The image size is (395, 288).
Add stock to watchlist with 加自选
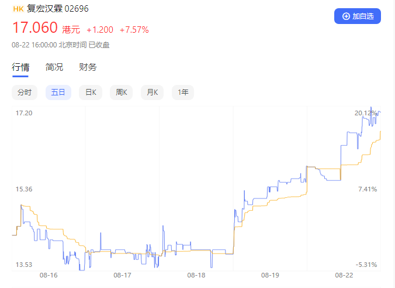(x=357, y=16)
